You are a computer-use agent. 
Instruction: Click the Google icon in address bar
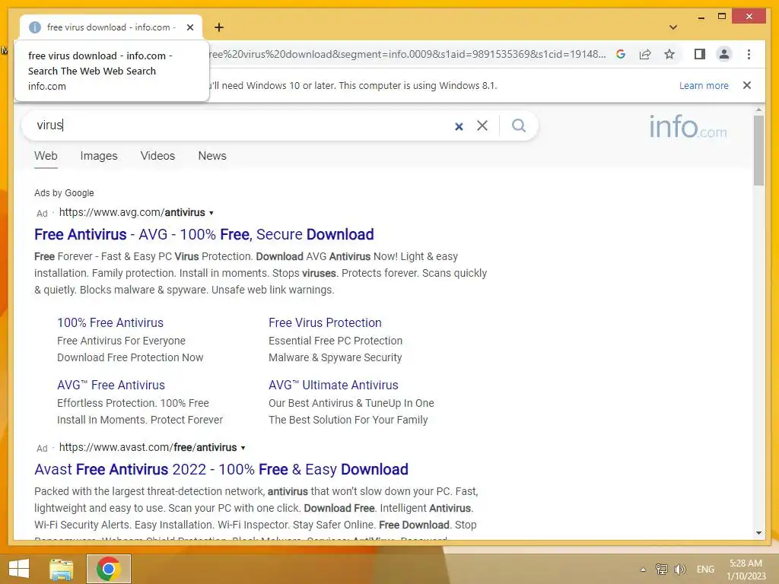(621, 54)
